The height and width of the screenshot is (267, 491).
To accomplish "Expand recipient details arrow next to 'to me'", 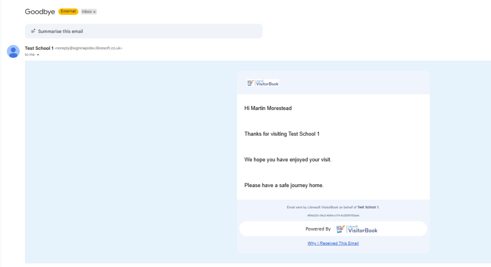I will pos(38,55).
